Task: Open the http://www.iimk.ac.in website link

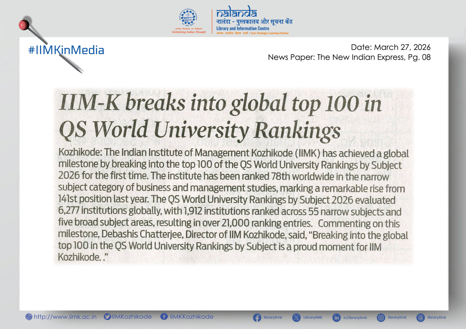Action: coord(65,317)
